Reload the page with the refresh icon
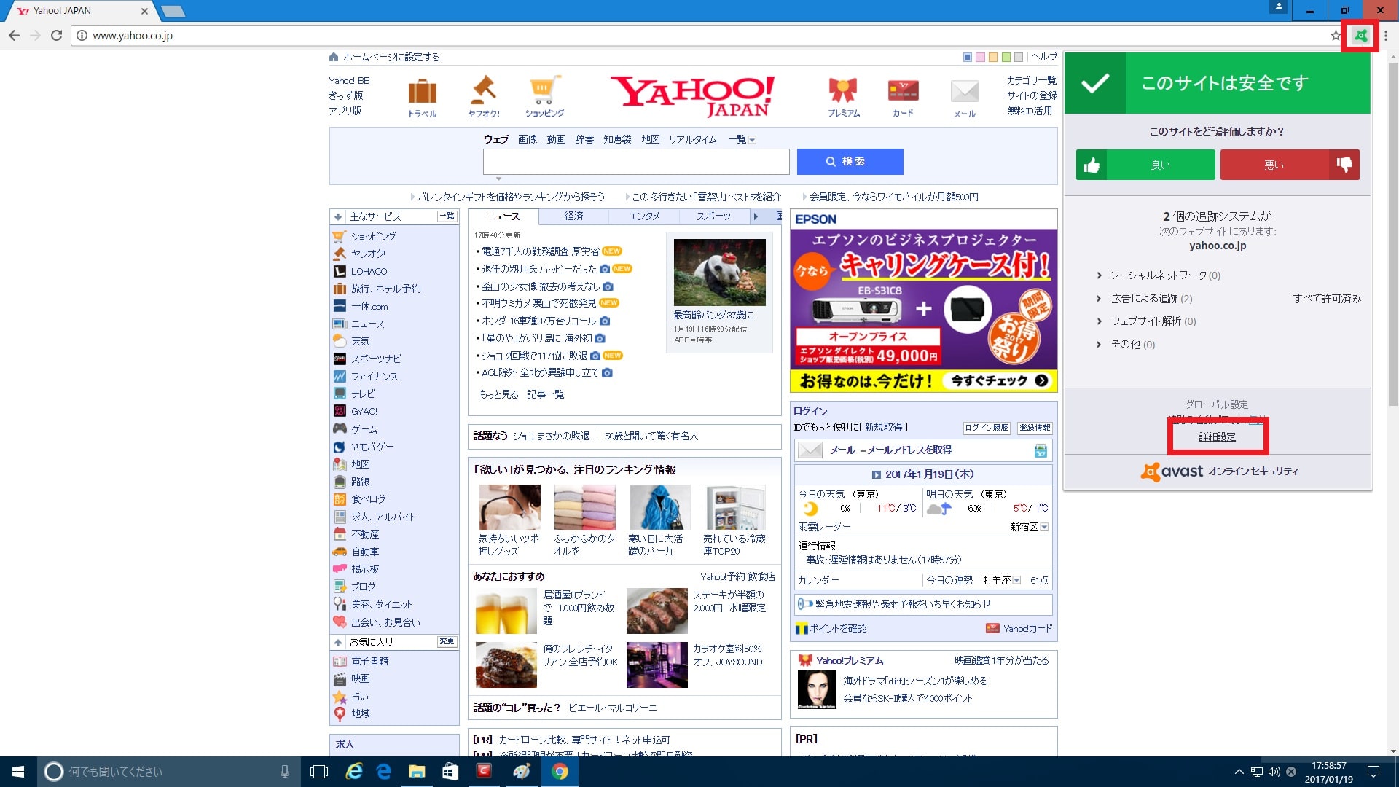This screenshot has height=787, width=1399. [x=56, y=35]
